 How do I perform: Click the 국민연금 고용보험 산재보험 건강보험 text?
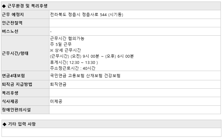pos(85,76)
